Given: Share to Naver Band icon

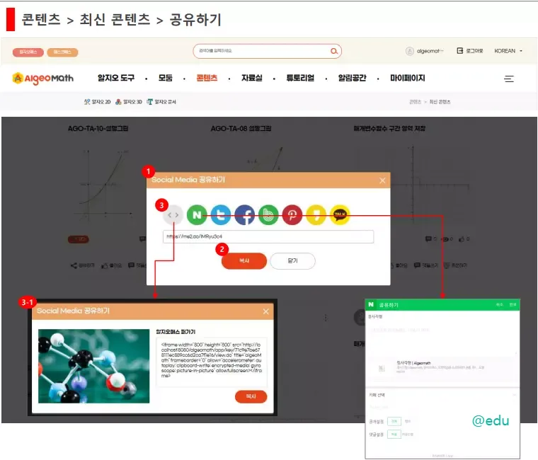Looking at the screenshot, I should tap(268, 215).
